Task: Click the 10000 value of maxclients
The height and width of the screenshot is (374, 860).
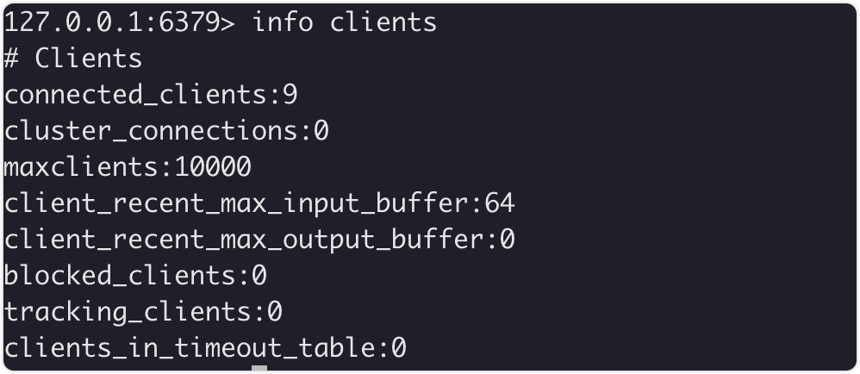Action: pos(213,167)
